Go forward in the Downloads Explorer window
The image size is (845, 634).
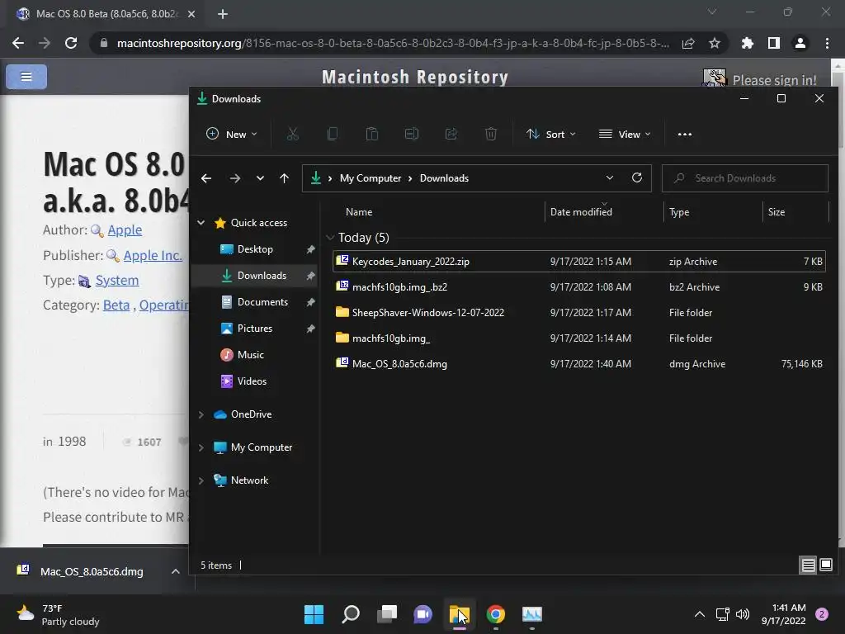[x=235, y=178]
